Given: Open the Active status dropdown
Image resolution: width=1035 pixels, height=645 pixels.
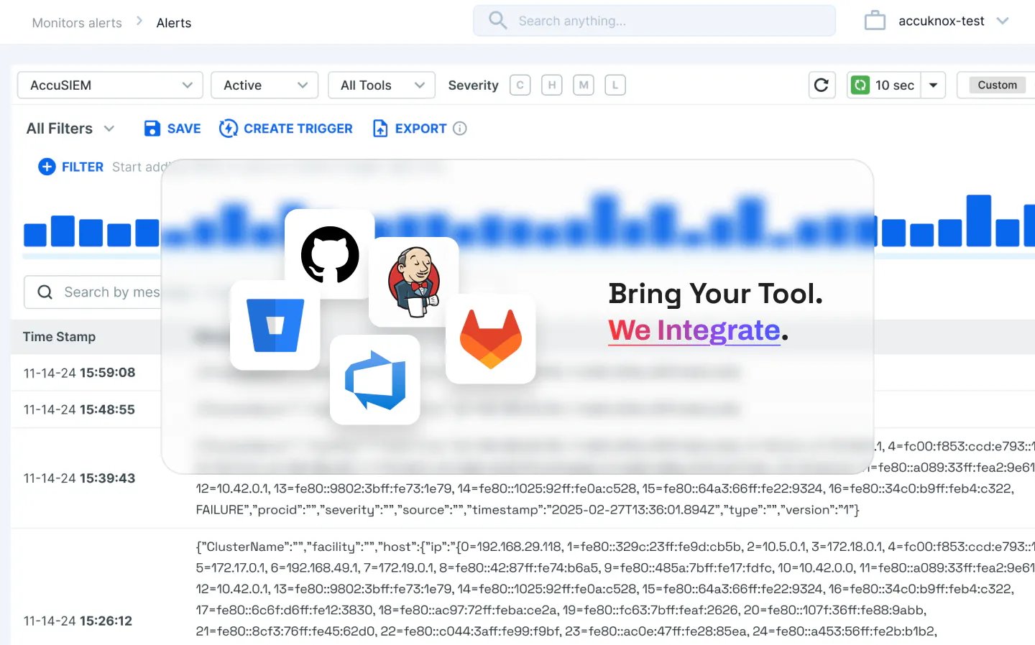Looking at the screenshot, I should pyautogui.click(x=264, y=85).
